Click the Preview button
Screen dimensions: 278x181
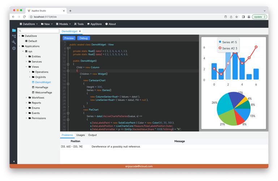pyautogui.click(x=69, y=38)
